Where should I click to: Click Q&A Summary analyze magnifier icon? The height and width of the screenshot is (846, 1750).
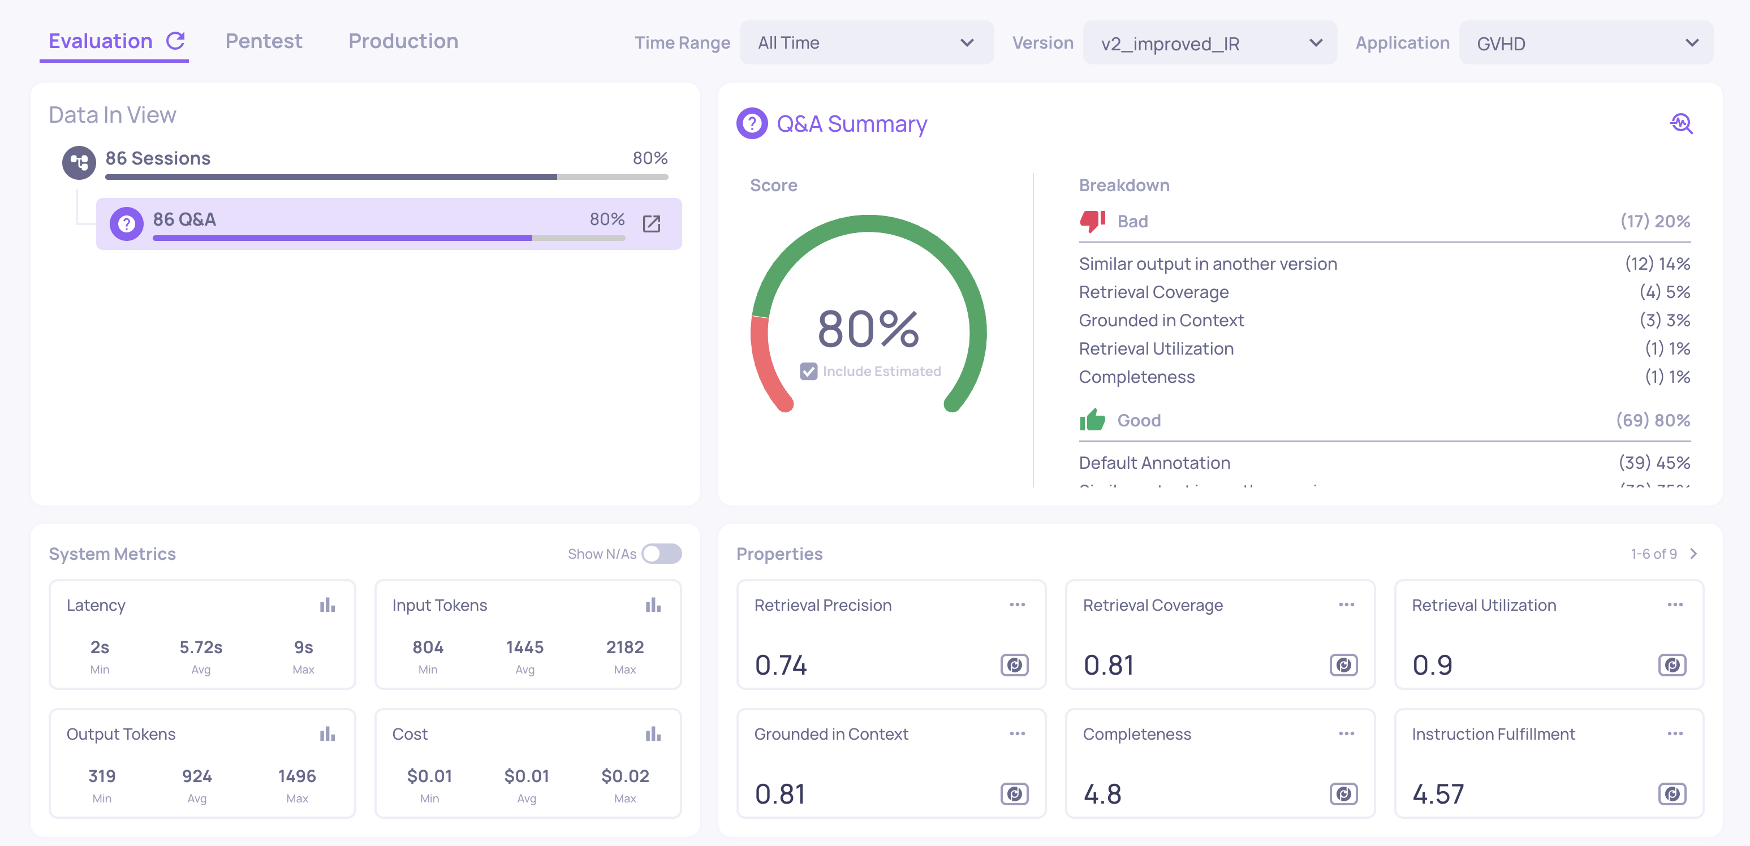pos(1680,124)
